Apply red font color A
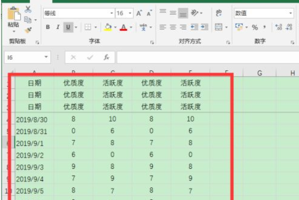Image resolution: width=299 pixels, height=200 pixels. point(123,27)
